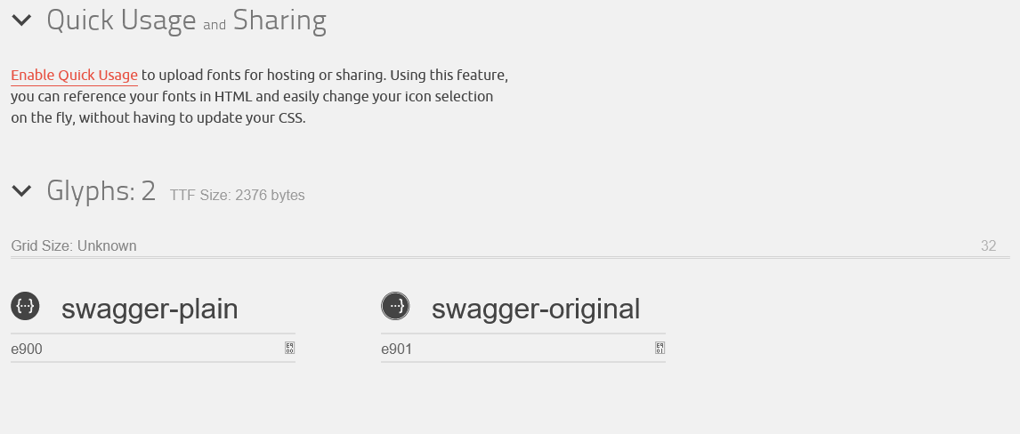Collapse the Glyphs section chevron

(21, 190)
